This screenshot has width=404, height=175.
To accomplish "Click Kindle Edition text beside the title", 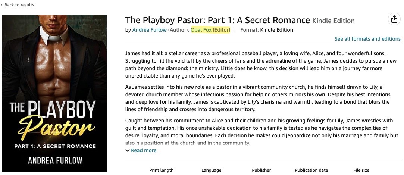I will click(x=333, y=21).
